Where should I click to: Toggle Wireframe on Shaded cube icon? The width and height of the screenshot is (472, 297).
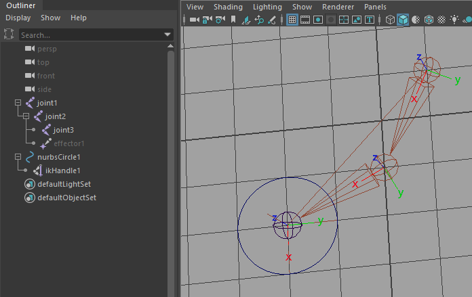click(x=429, y=20)
